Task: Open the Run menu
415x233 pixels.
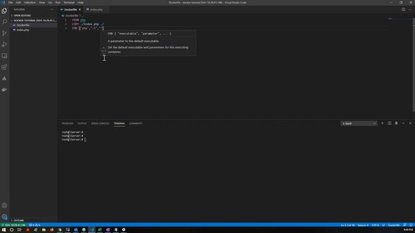Action: 58,3
